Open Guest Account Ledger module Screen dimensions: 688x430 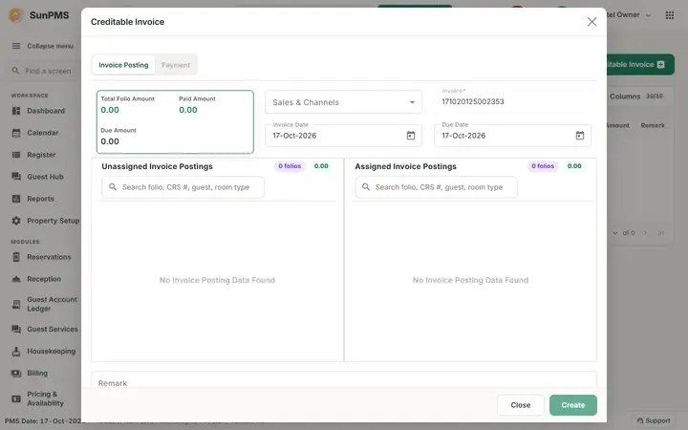tap(52, 304)
